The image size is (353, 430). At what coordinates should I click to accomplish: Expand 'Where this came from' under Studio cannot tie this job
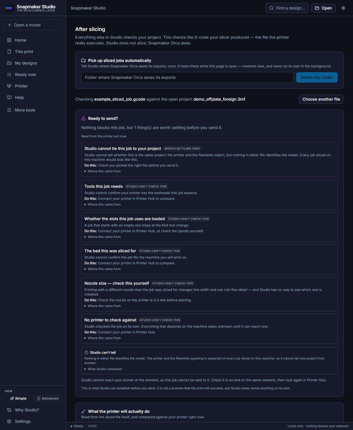[x=102, y=171]
